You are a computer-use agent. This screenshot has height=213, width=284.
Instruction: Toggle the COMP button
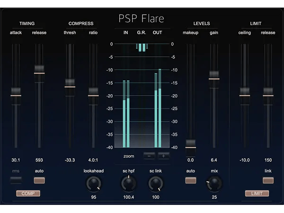pos(28,194)
